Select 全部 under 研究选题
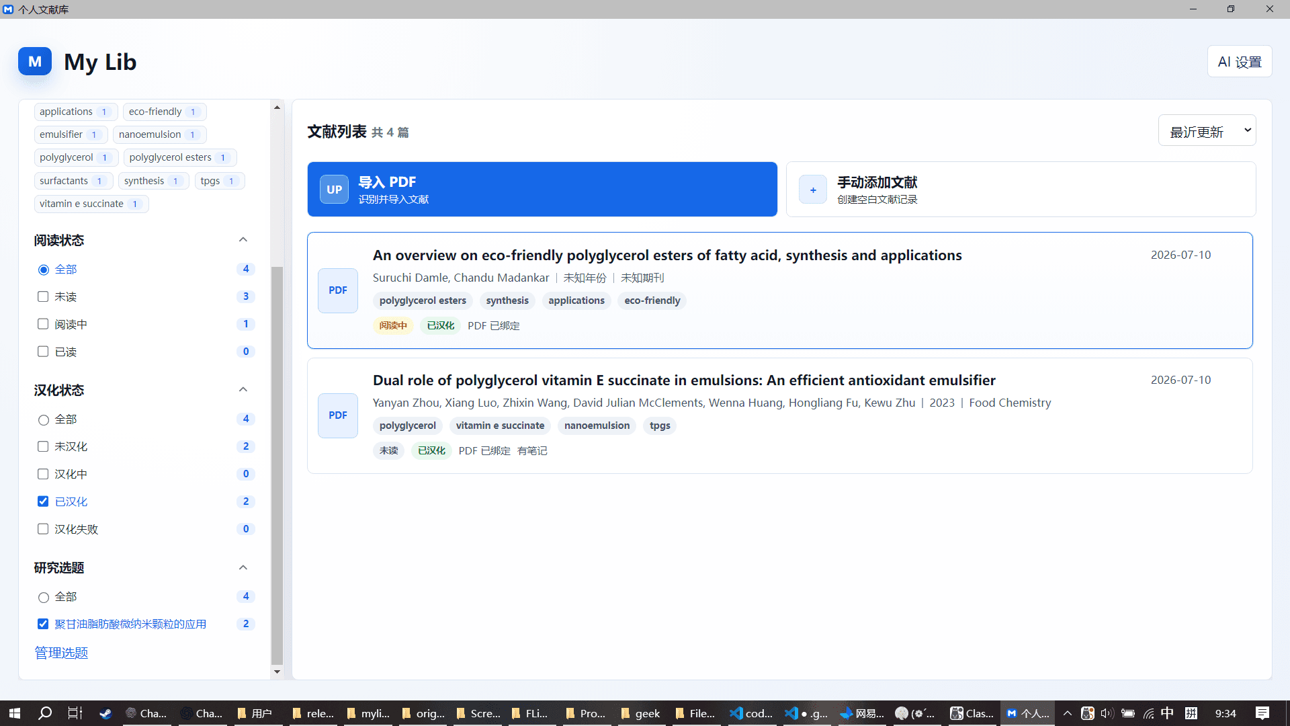Image resolution: width=1290 pixels, height=726 pixels. (44, 597)
